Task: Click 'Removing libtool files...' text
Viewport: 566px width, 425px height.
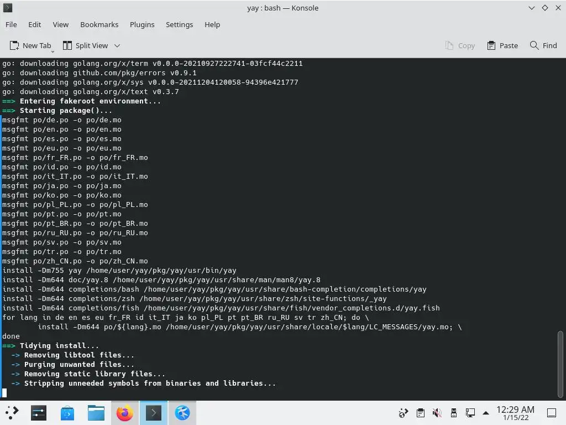Action: [79, 355]
